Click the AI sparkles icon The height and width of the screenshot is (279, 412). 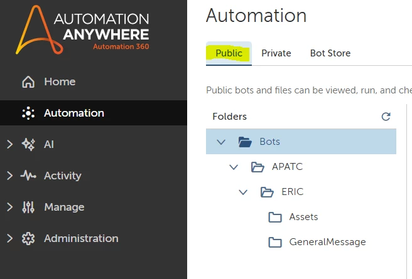click(x=28, y=144)
